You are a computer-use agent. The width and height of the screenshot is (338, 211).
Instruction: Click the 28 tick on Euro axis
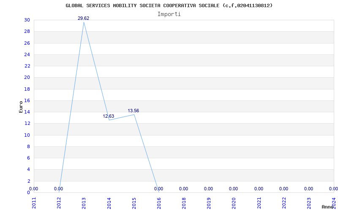[27, 31]
